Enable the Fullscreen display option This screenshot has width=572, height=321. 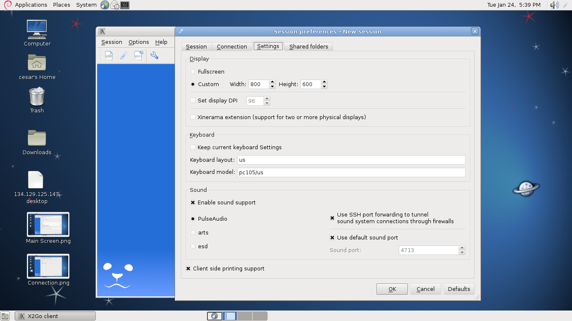click(x=193, y=72)
